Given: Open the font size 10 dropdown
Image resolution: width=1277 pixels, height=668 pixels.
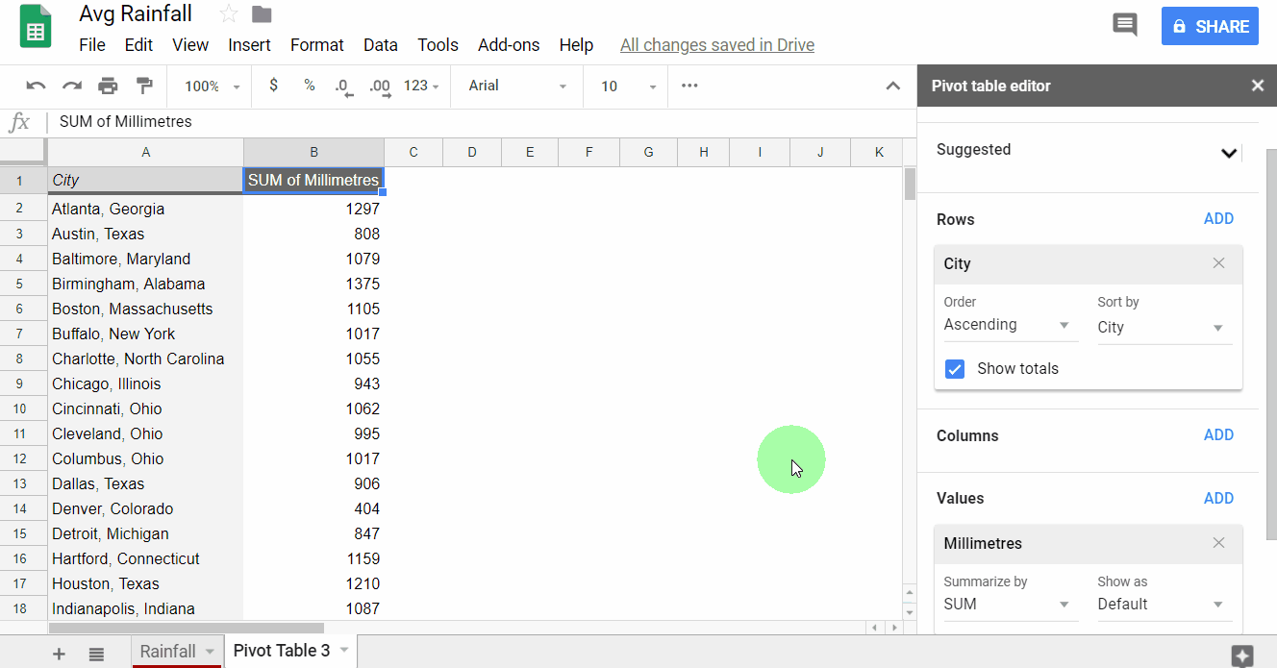Looking at the screenshot, I should tap(629, 87).
